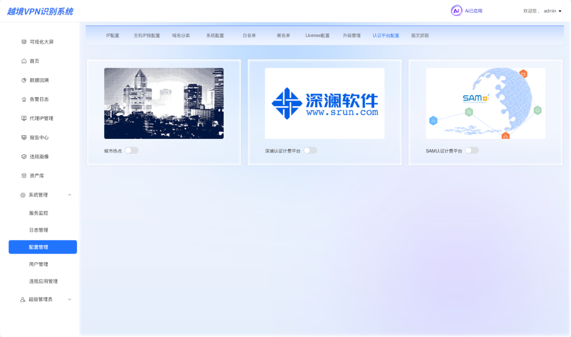Click the 城市热点 label text

[x=113, y=151]
